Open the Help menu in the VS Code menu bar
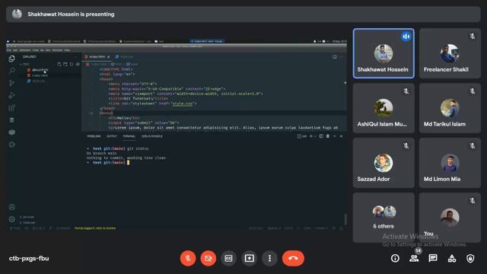This screenshot has width=487, height=274. pyautogui.click(x=67, y=50)
